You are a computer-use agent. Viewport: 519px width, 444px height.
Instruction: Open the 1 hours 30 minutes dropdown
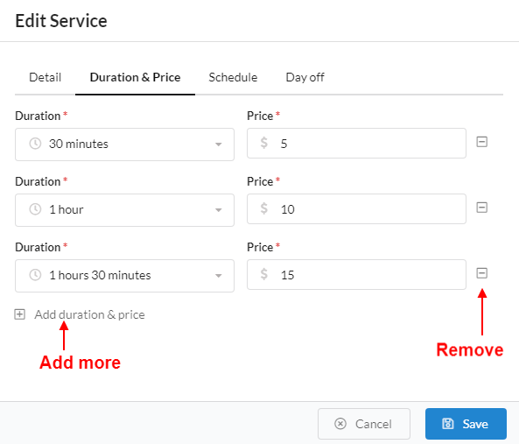(x=124, y=276)
